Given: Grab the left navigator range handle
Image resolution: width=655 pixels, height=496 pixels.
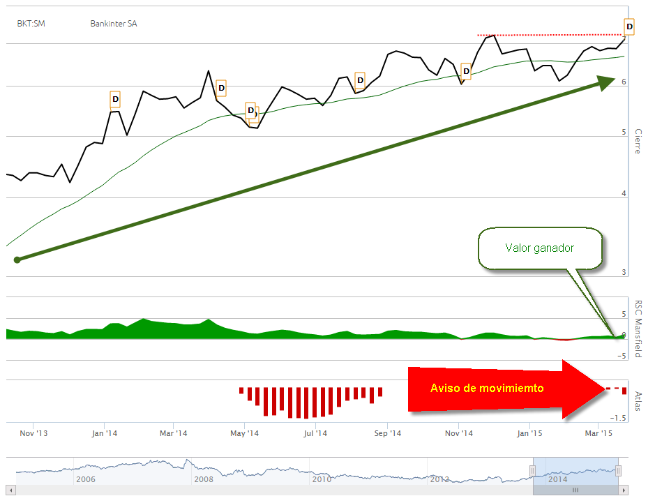Looking at the screenshot, I should pos(533,471).
